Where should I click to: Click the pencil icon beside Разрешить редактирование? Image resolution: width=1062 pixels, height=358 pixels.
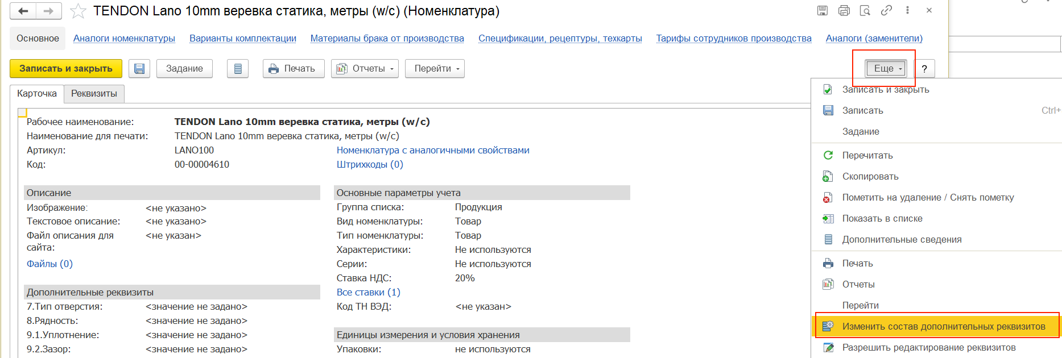tap(828, 348)
